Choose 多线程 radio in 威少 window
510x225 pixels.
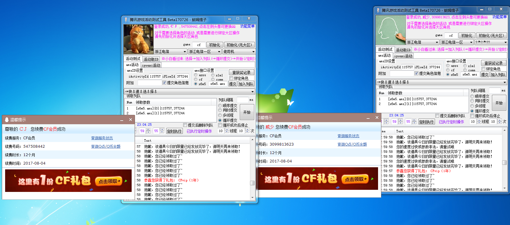472,106
